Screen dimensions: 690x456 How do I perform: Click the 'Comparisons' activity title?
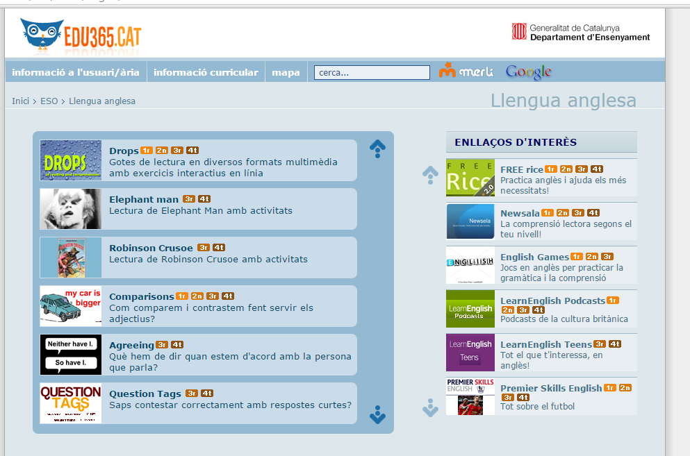[x=141, y=296]
